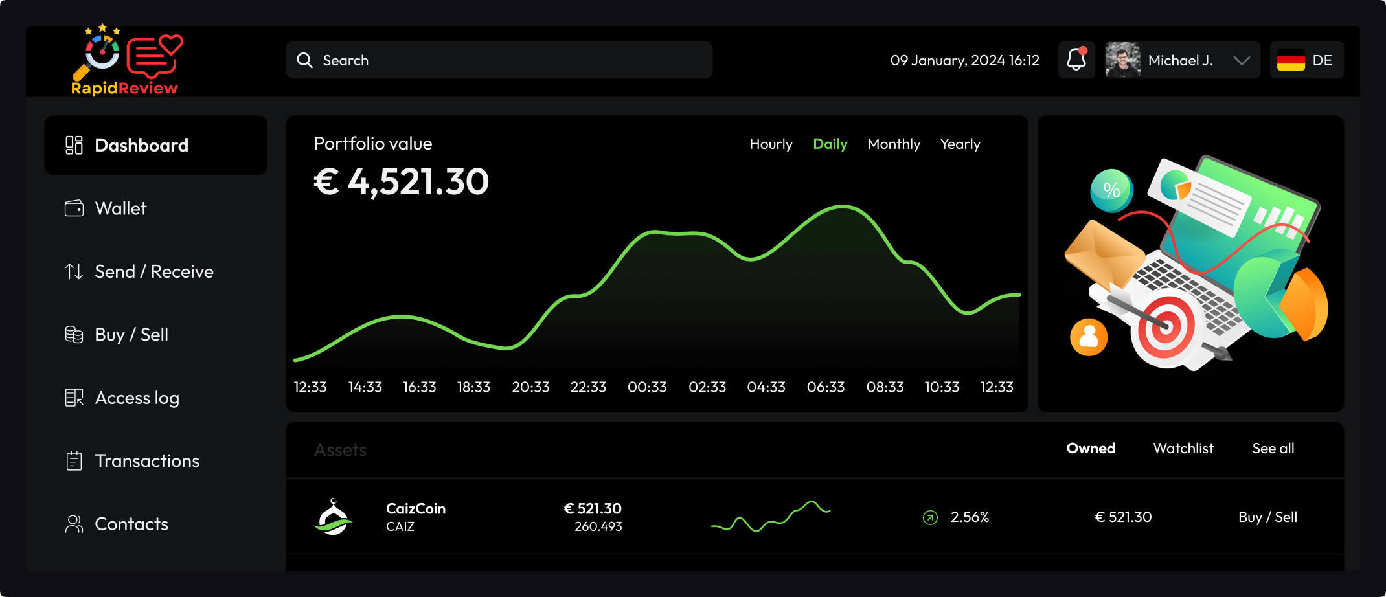Image resolution: width=1386 pixels, height=597 pixels.
Task: Click the Buy / Sell coins icon
Action: tap(74, 335)
